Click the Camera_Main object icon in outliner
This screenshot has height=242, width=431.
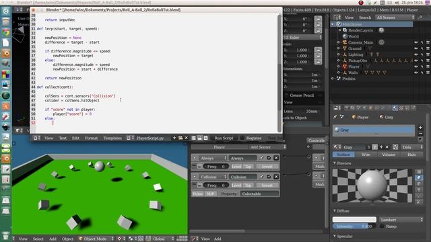(345, 42)
